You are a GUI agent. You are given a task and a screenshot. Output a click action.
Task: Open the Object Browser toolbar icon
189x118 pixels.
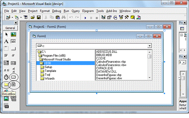pyautogui.click(x=121, y=17)
